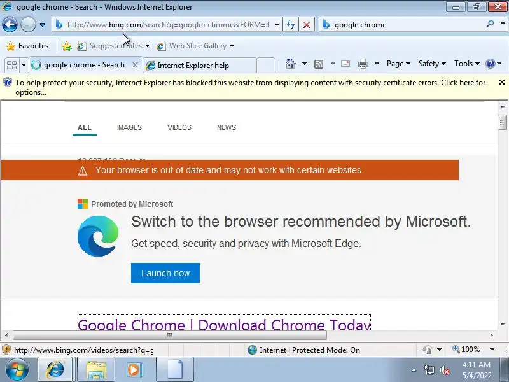Image resolution: width=509 pixels, height=382 pixels.
Task: Click the Launch now button
Action: click(x=165, y=273)
